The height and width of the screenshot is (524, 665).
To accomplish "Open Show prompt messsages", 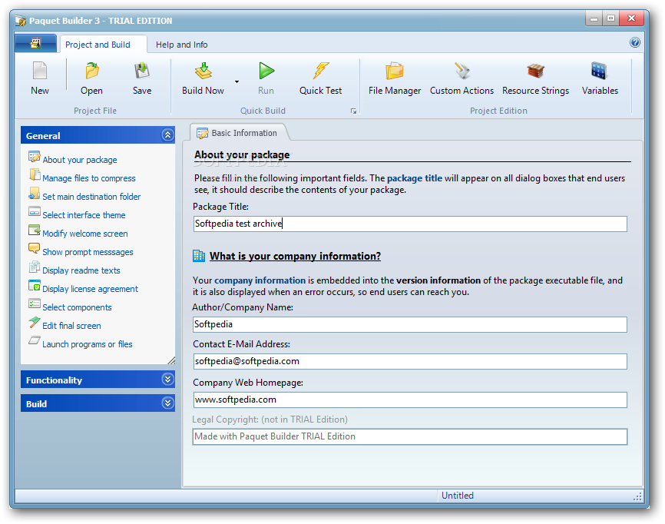I will tap(88, 252).
